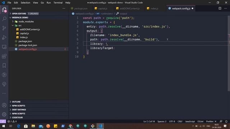Open the Help menu

coord(68,3)
